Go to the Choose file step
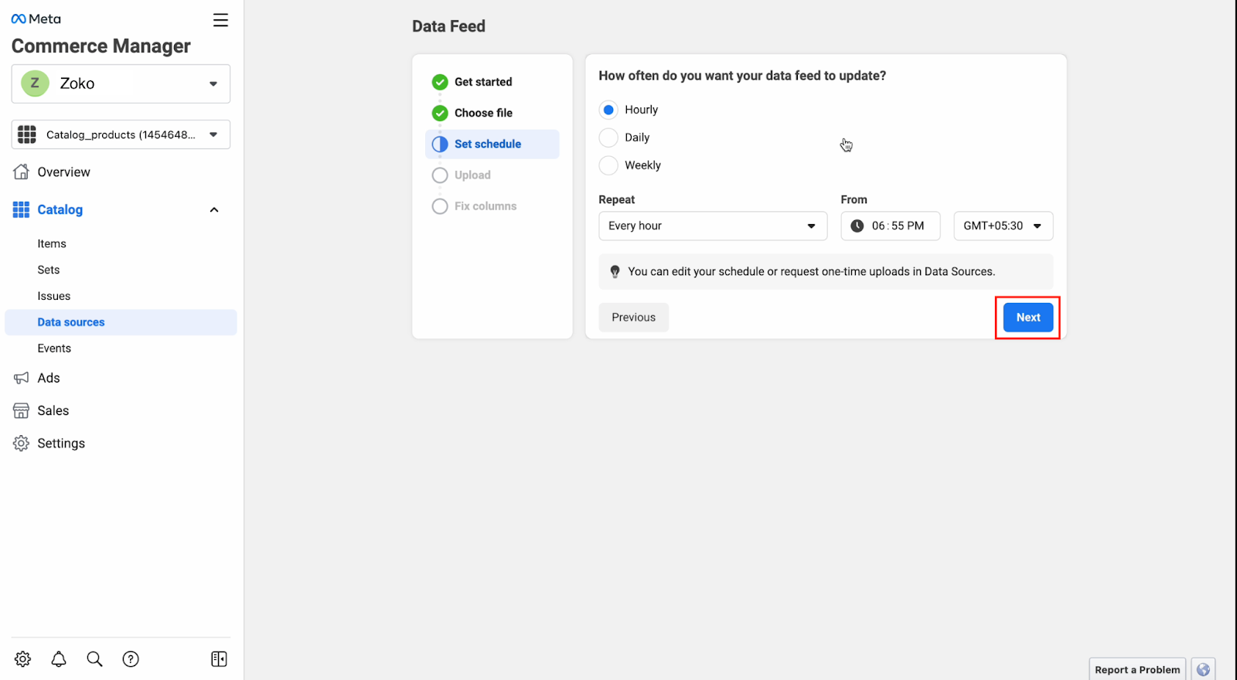 coord(483,113)
